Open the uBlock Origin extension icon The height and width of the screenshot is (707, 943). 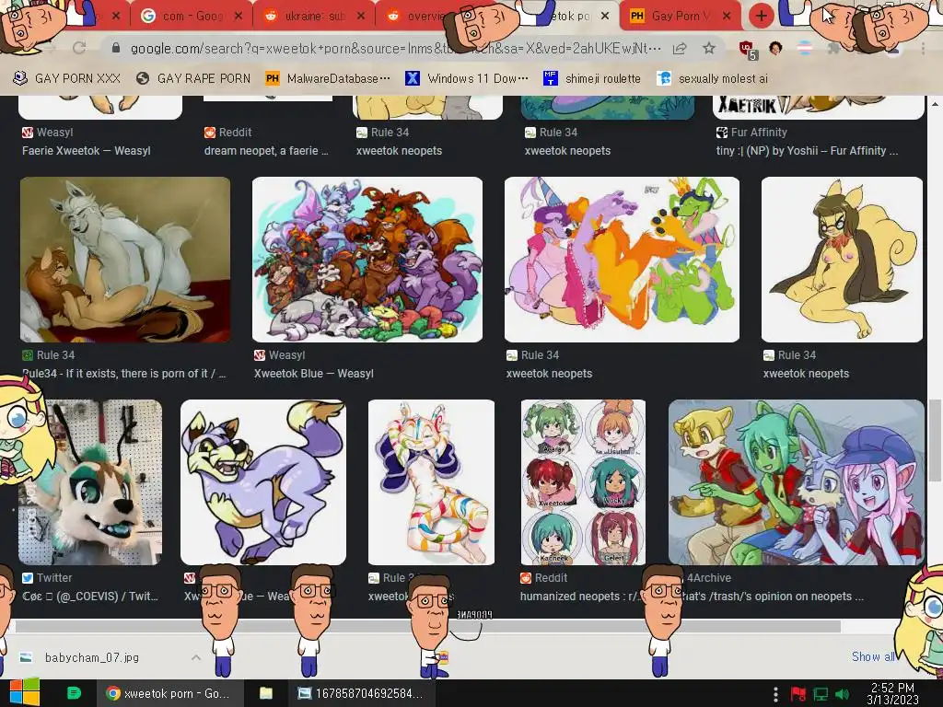(x=747, y=50)
